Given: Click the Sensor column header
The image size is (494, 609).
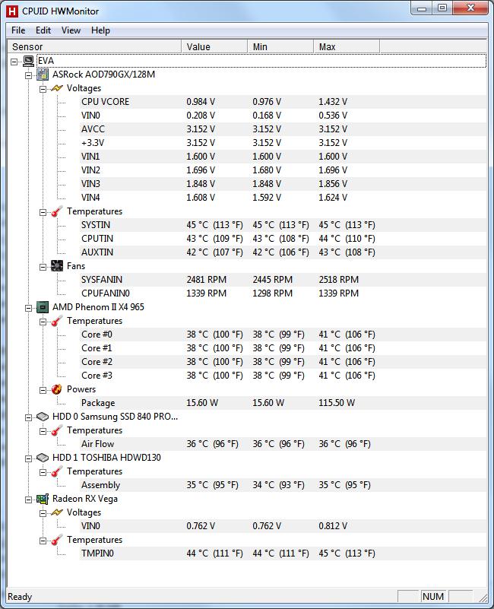Looking at the screenshot, I should pyautogui.click(x=94, y=46).
